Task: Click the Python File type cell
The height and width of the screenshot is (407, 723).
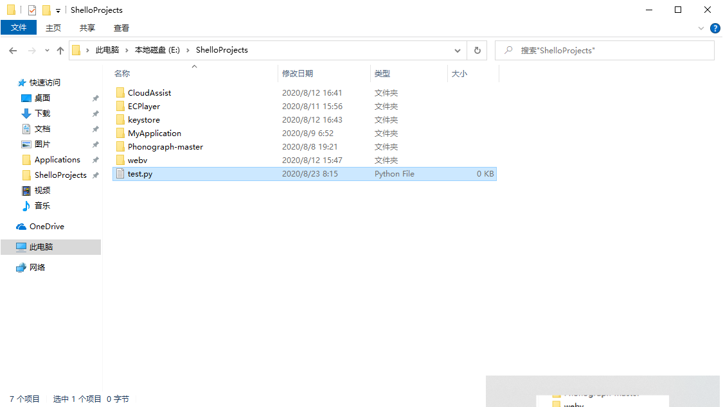Action: click(394, 173)
